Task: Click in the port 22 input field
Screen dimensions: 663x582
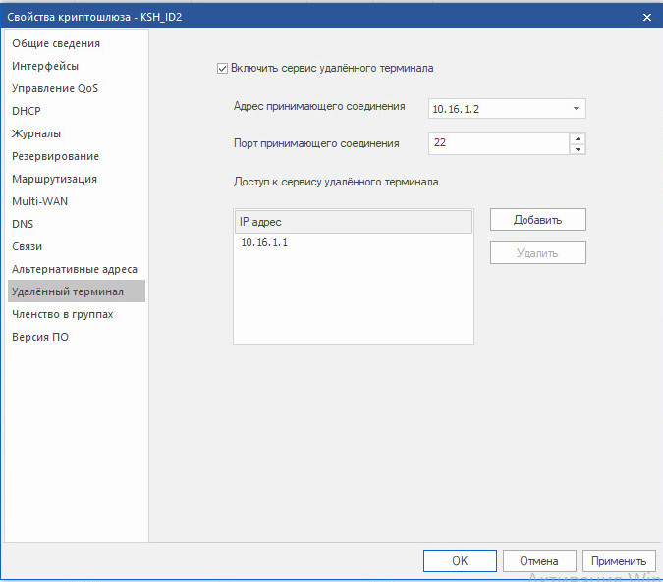Action: coord(499,143)
